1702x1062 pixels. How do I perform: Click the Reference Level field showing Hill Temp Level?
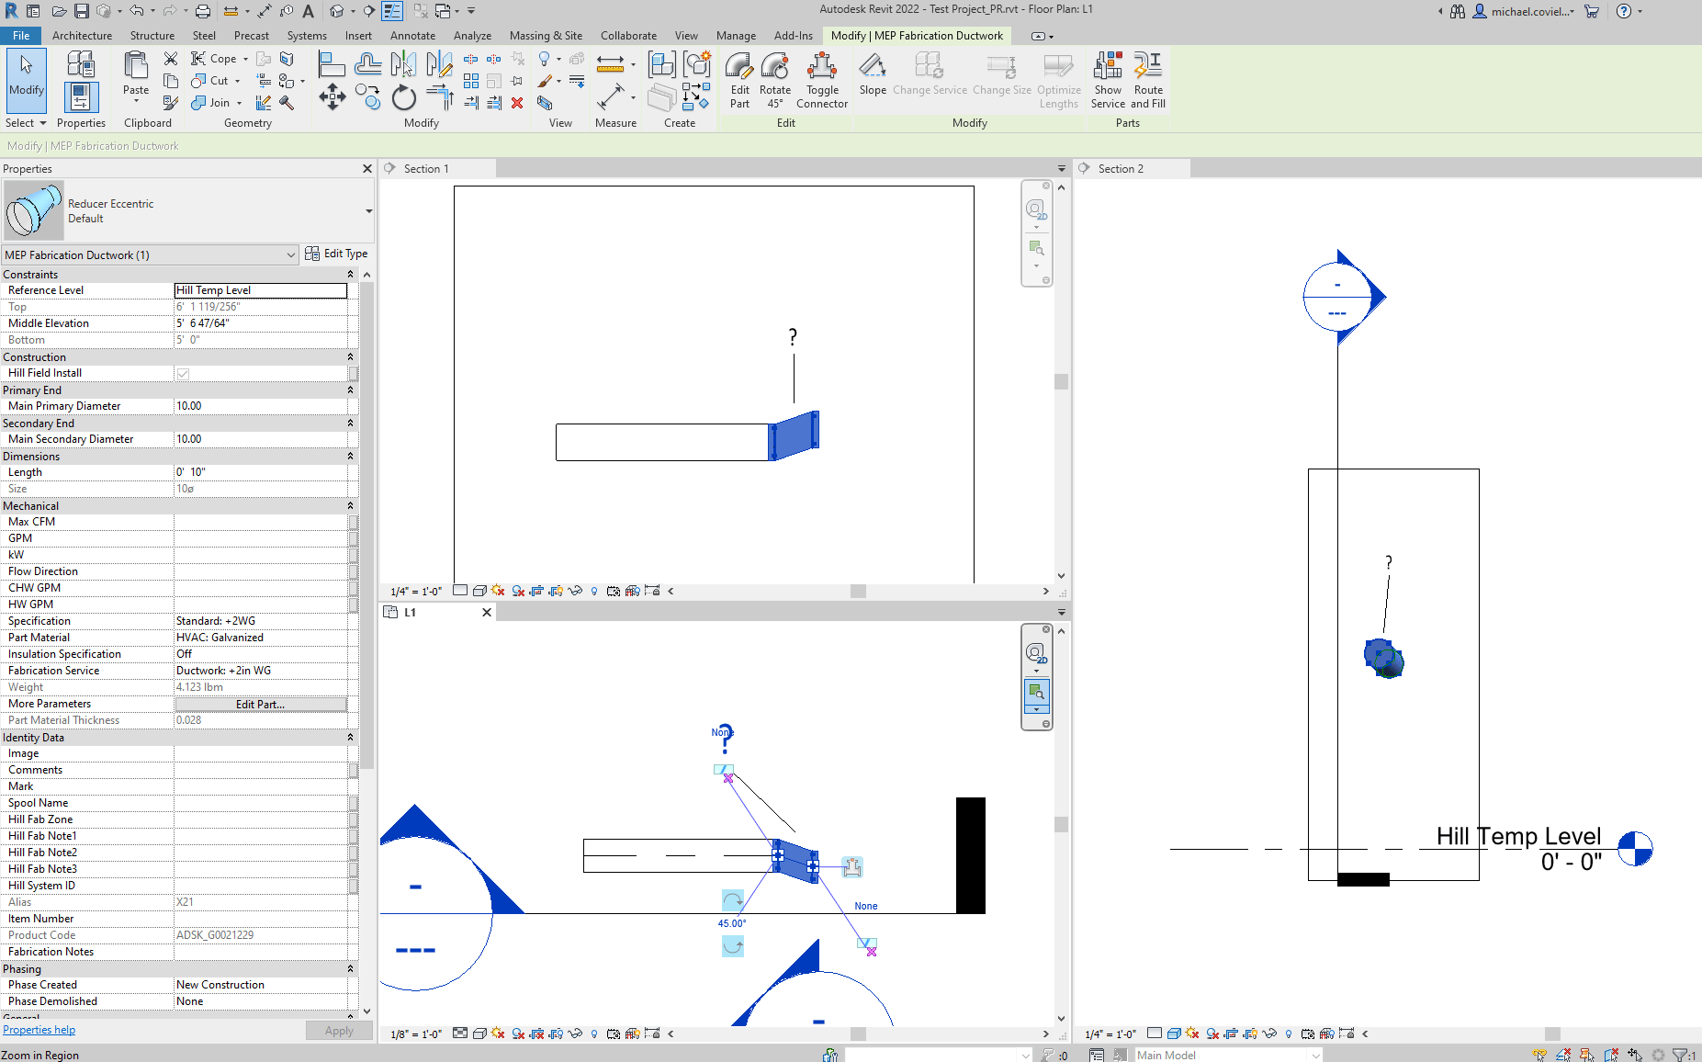(261, 289)
